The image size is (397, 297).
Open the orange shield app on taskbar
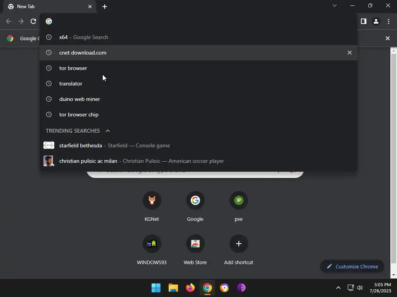(x=224, y=288)
